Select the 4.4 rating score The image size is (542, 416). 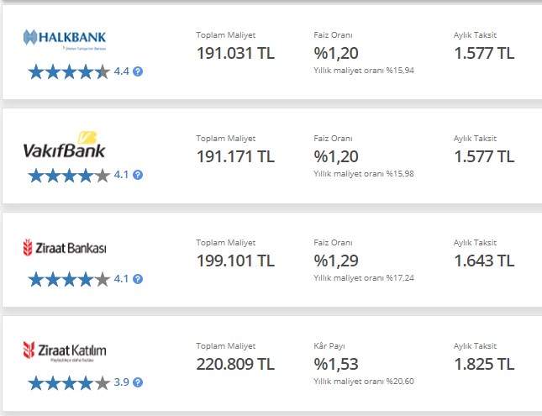point(121,71)
